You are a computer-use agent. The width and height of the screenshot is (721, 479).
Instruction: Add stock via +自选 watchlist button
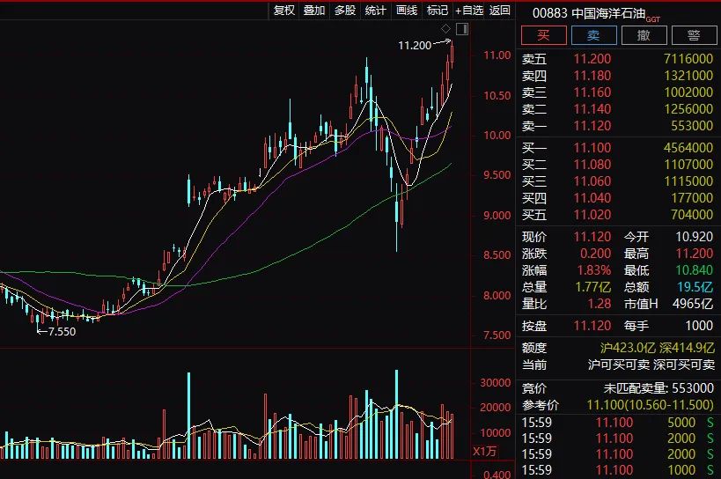(x=469, y=11)
